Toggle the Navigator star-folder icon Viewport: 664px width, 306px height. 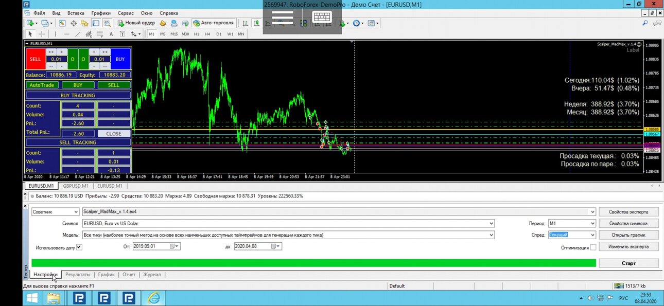point(84,23)
